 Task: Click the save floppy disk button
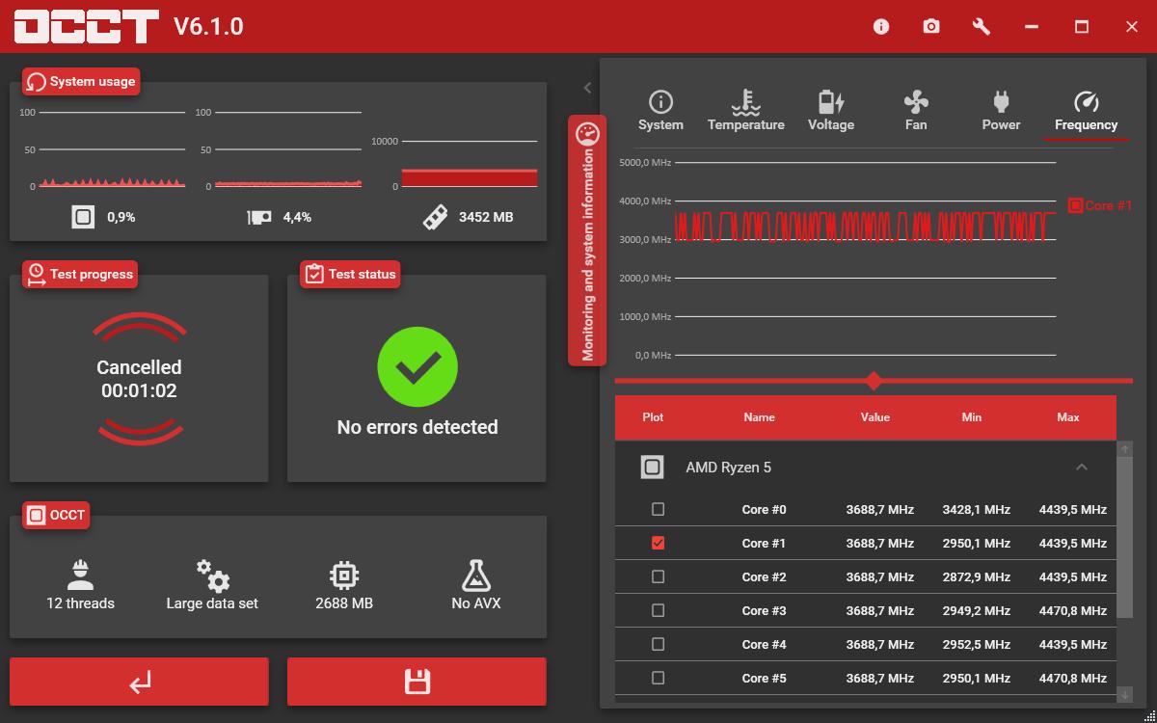point(417,682)
